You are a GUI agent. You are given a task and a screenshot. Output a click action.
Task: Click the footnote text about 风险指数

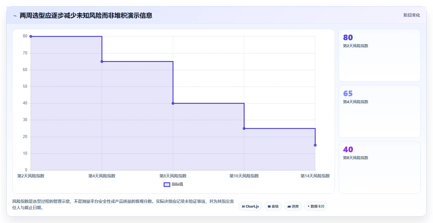tap(123, 204)
